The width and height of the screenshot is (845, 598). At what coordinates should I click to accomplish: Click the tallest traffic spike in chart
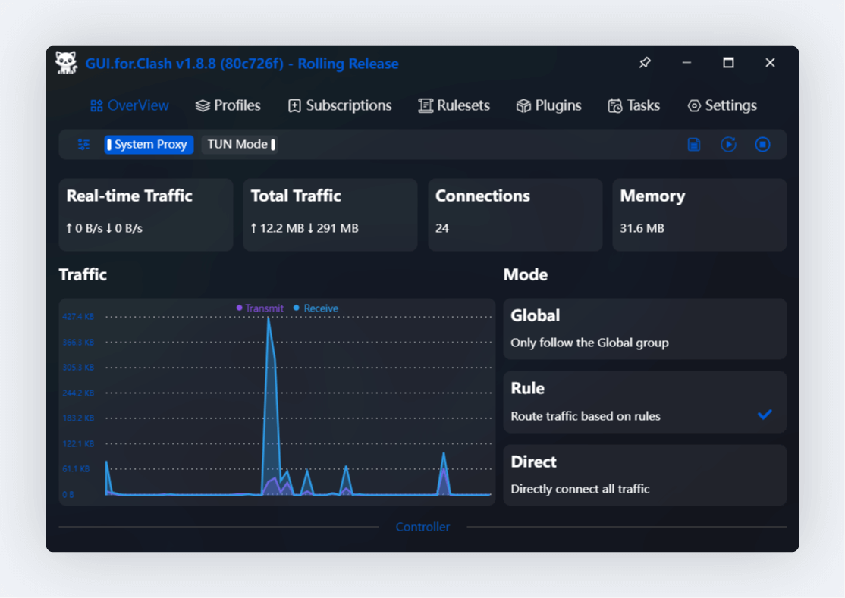tap(269, 320)
